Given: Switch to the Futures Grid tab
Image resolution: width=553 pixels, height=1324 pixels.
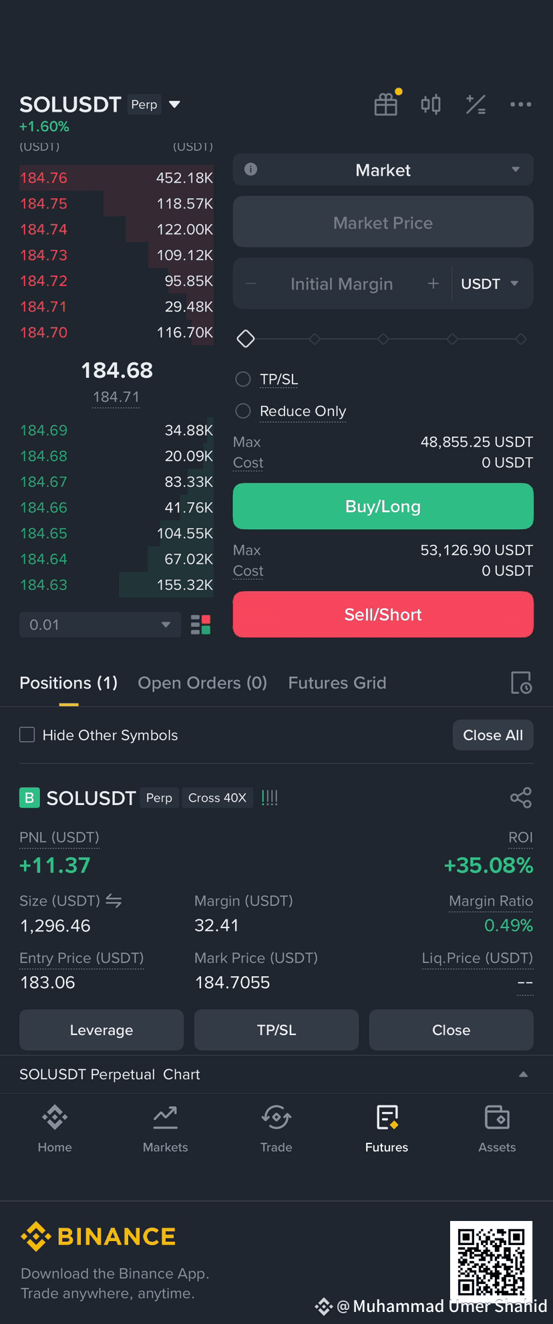Looking at the screenshot, I should [337, 683].
